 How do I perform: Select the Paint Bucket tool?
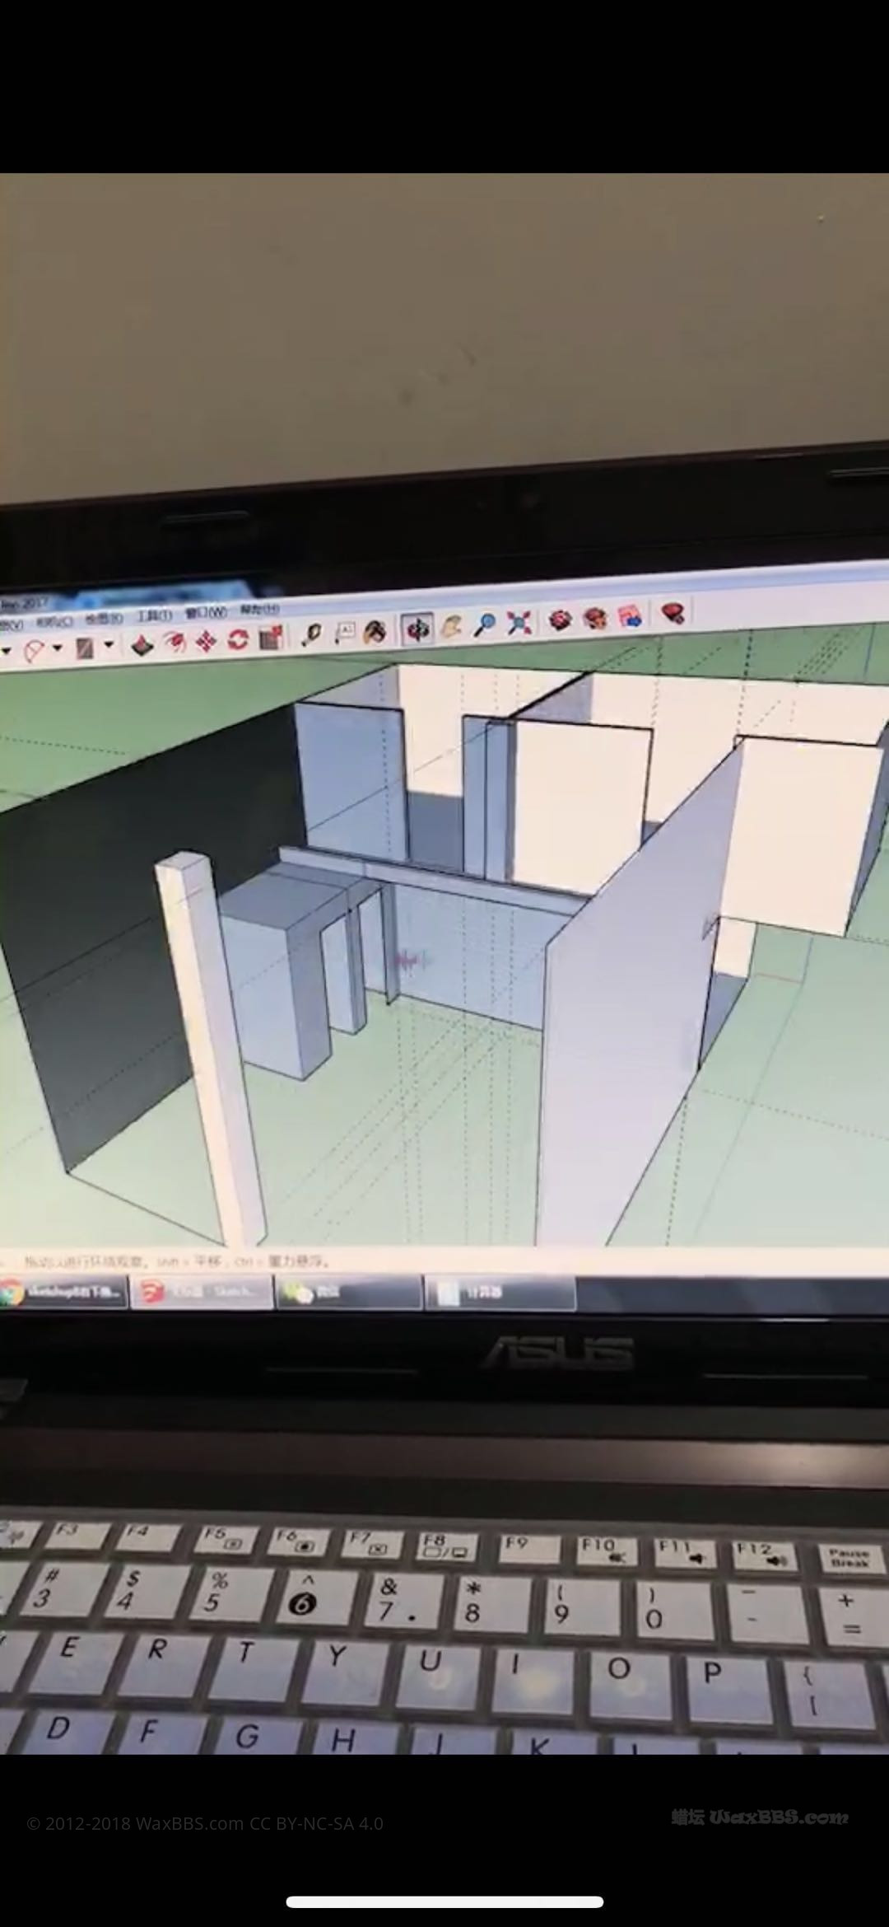point(375,632)
